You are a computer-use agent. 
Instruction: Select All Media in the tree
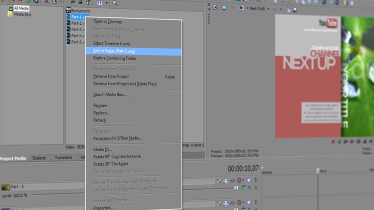(21, 8)
